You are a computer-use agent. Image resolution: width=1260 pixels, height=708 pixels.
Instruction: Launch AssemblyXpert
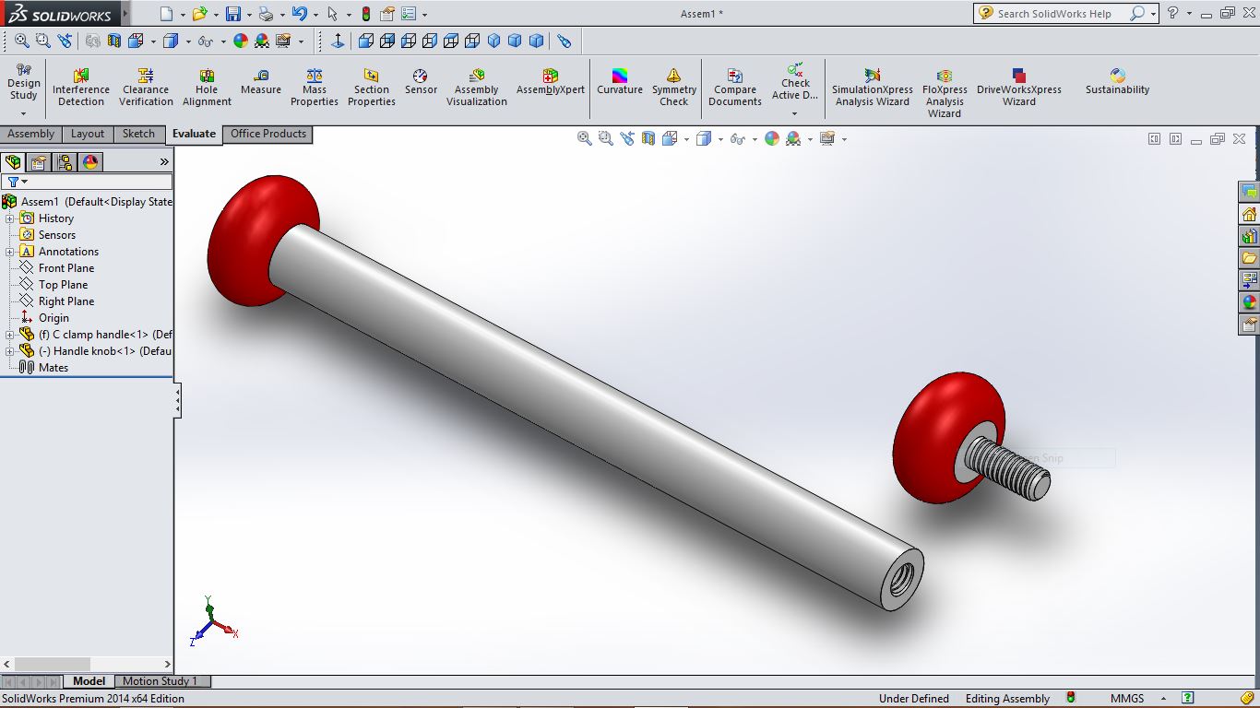pyautogui.click(x=551, y=82)
